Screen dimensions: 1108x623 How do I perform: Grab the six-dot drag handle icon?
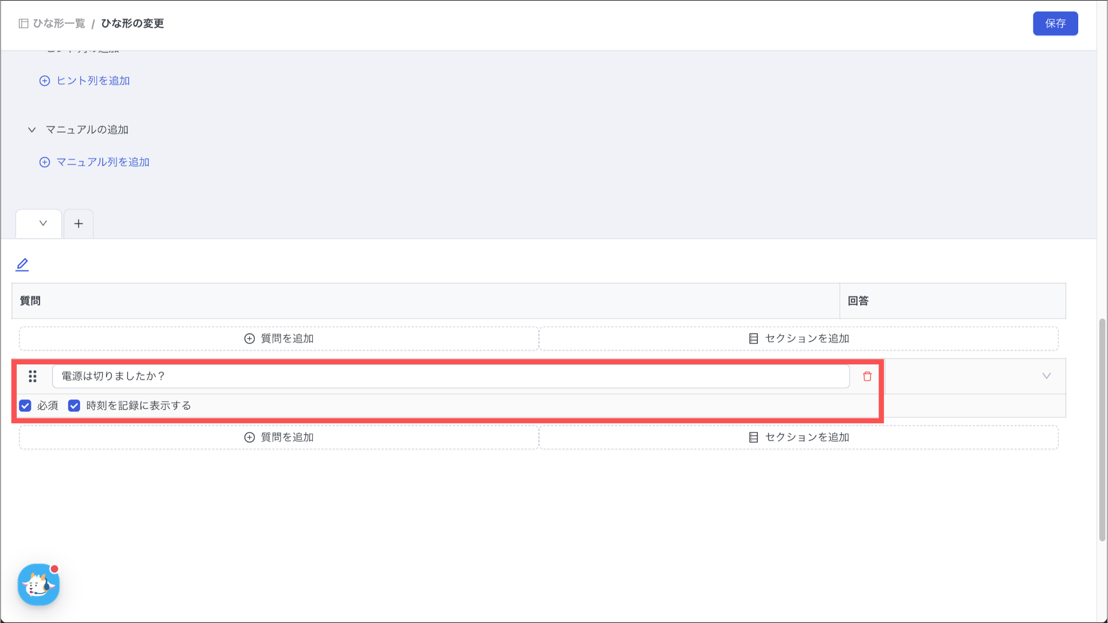coord(32,376)
